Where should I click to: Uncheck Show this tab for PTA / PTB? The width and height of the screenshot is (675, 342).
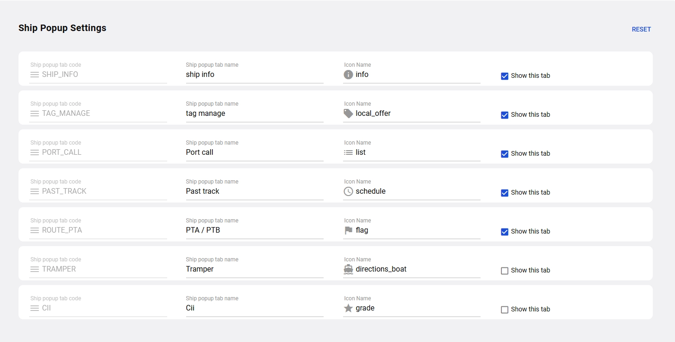[x=505, y=232]
